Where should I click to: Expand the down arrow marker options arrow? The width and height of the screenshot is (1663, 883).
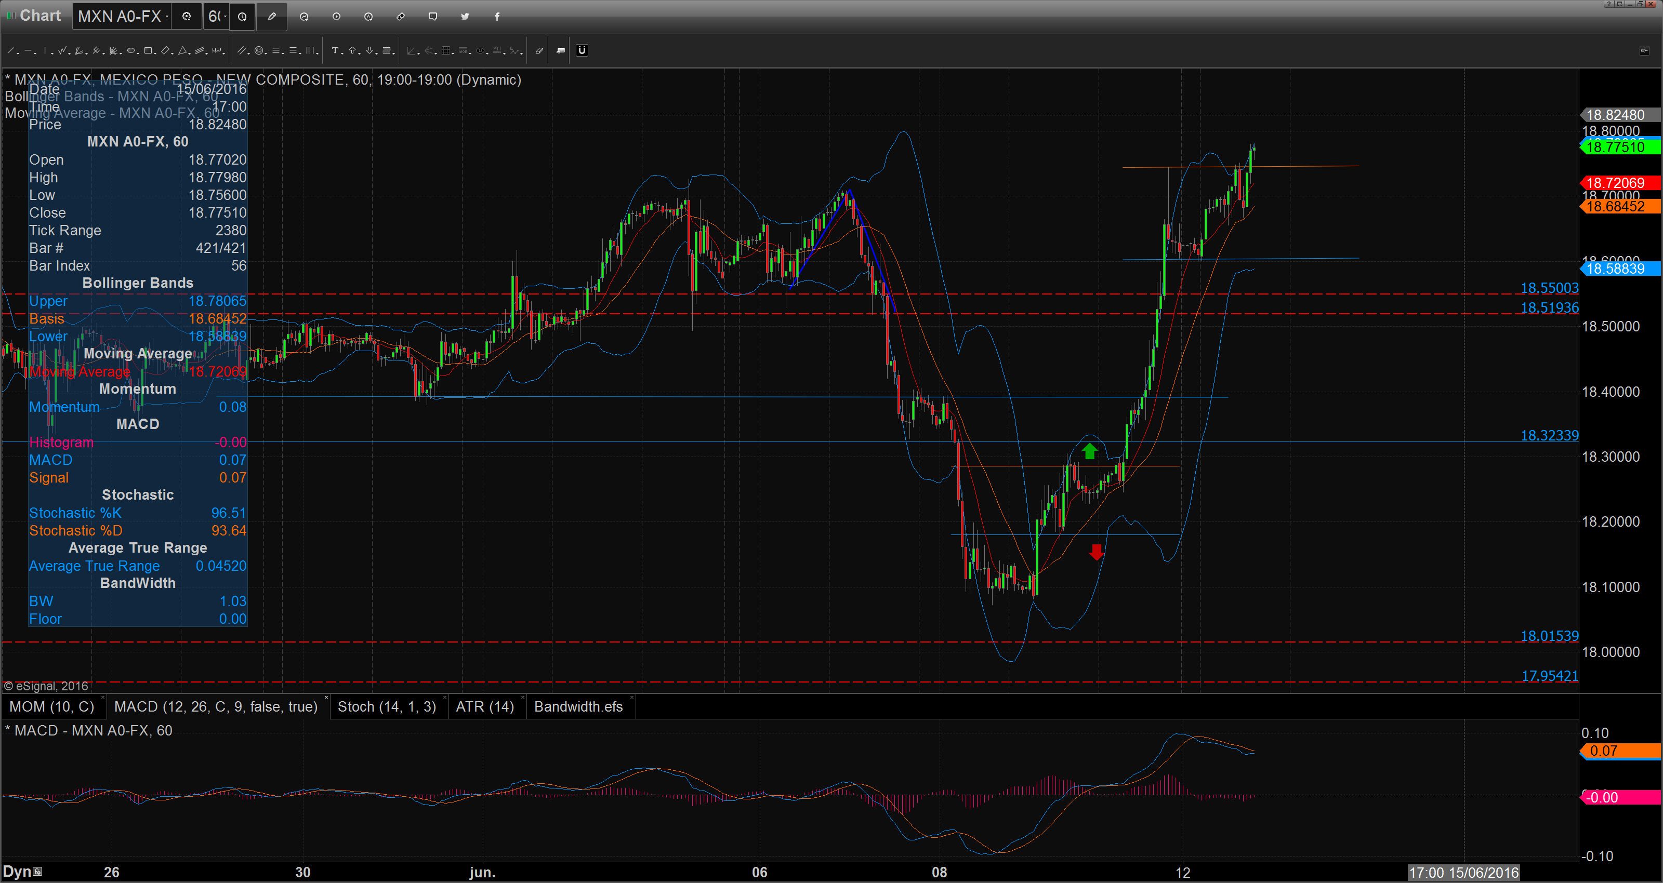tap(376, 53)
